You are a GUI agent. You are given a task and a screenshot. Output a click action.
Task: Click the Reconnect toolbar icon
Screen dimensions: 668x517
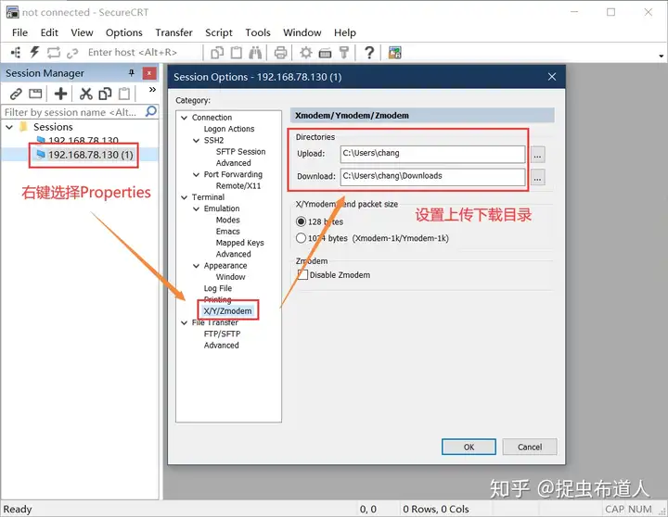click(x=53, y=52)
